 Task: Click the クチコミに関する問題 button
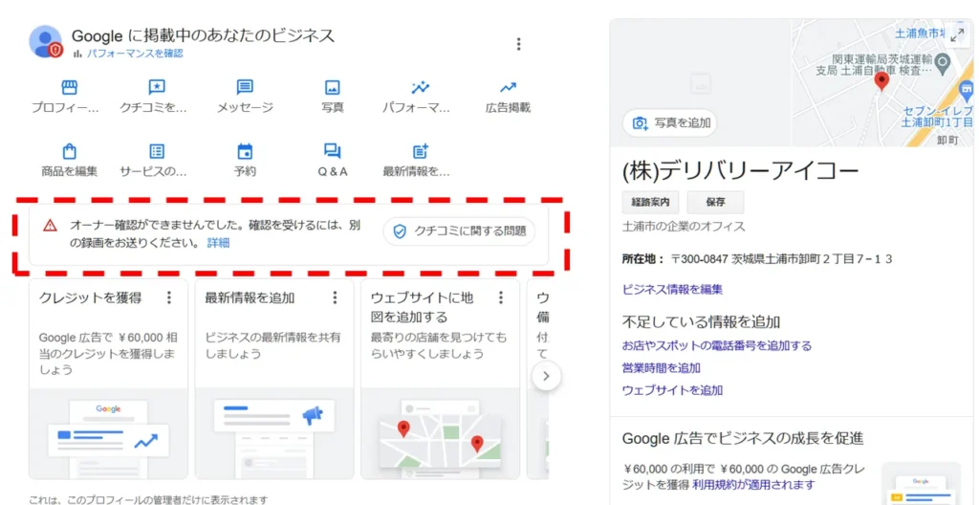pyautogui.click(x=459, y=231)
